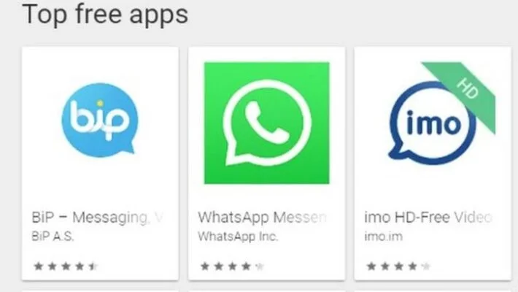Viewport: 518px width, 292px height.
Task: Select the WhatsApp Messenger title
Action: [263, 218]
